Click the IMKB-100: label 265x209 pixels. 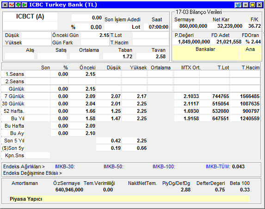point(164,166)
